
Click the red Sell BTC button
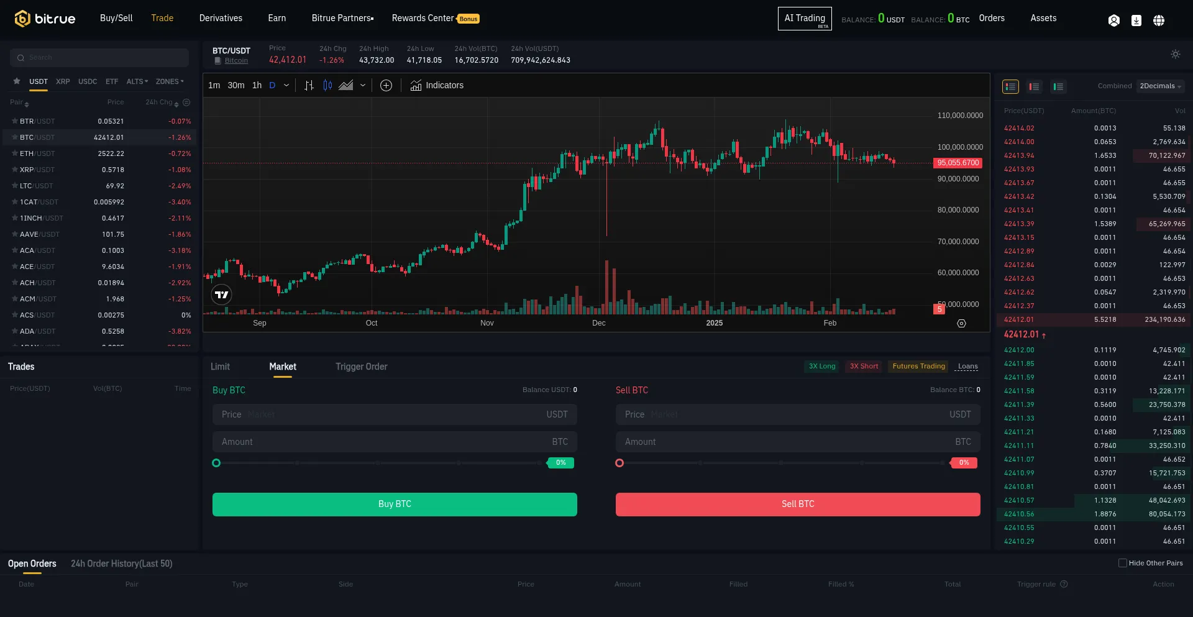click(798, 504)
